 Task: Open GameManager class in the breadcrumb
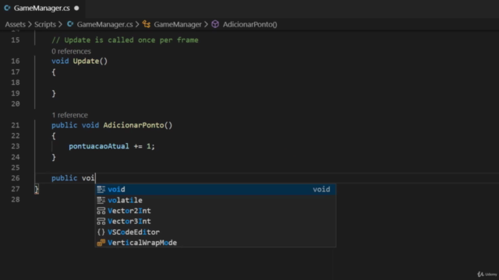(x=178, y=24)
